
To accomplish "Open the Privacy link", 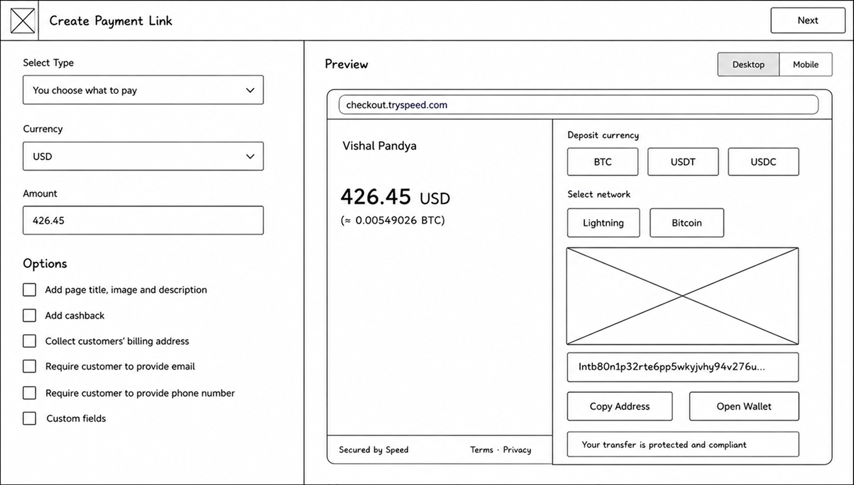I will (x=517, y=450).
